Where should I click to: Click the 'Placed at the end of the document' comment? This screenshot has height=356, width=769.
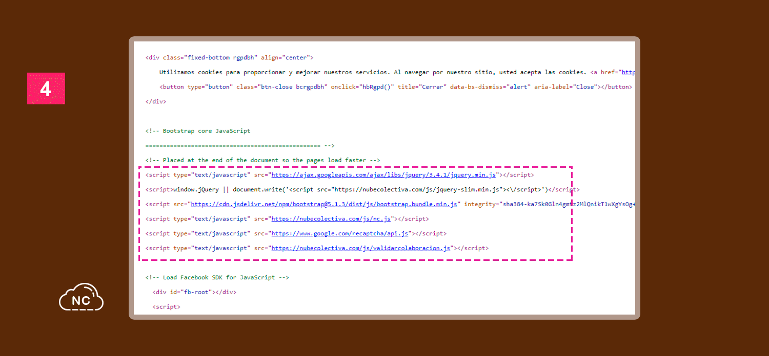coord(262,160)
